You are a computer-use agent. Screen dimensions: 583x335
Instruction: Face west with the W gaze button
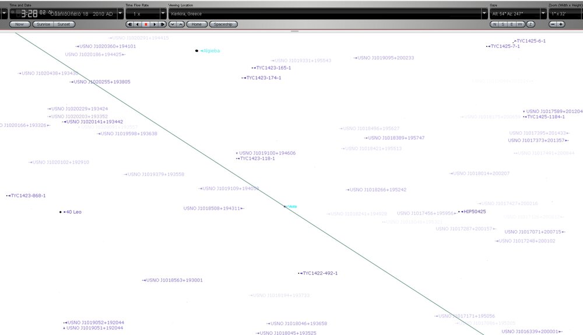521,24
